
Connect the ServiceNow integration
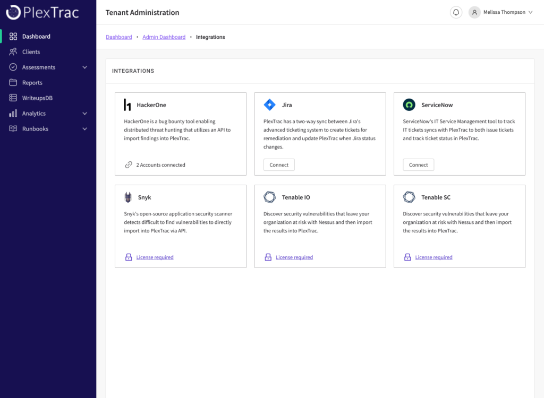(419, 165)
